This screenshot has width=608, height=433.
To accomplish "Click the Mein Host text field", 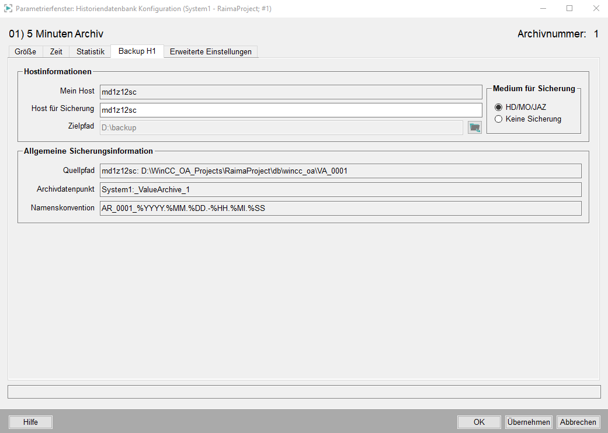I will click(x=290, y=92).
